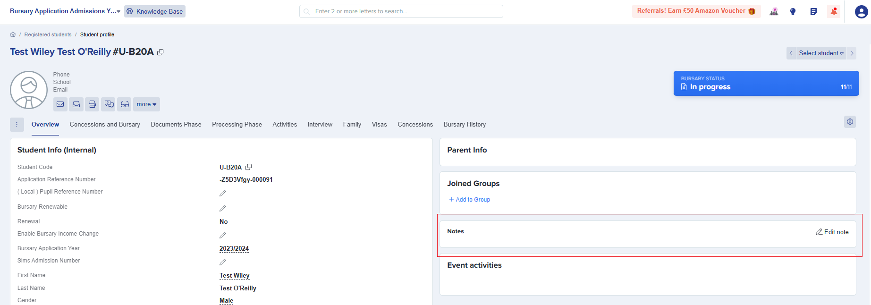Switch to the Overview tab

tap(45, 125)
